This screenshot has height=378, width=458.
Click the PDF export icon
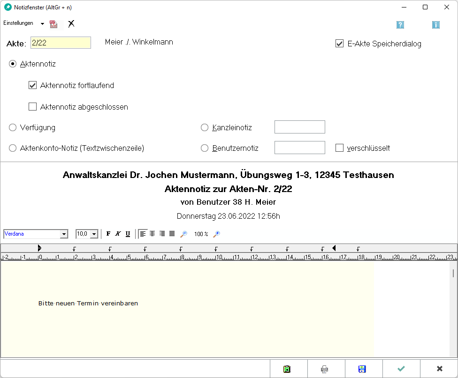click(53, 24)
